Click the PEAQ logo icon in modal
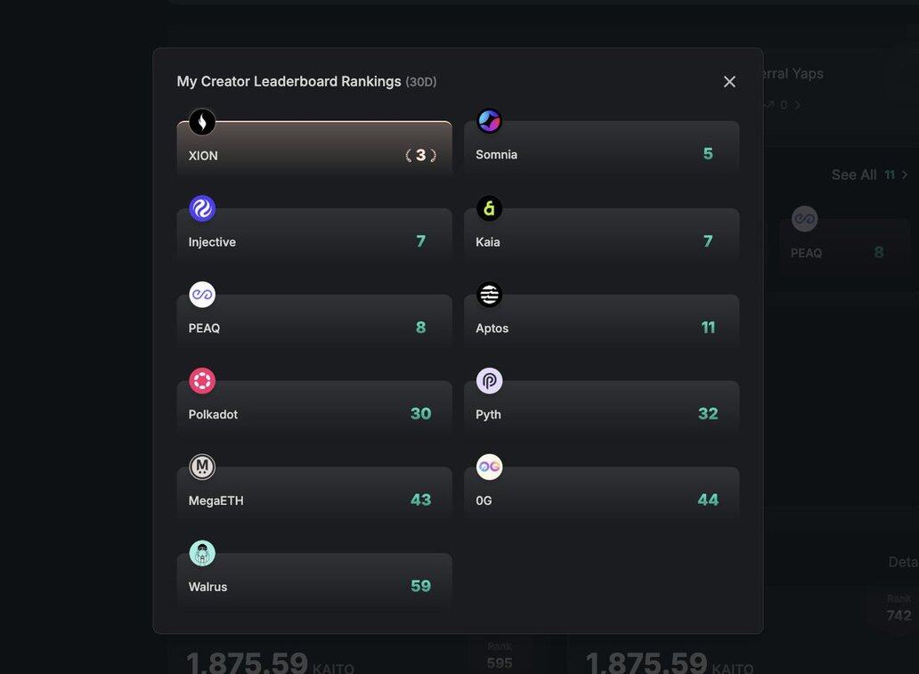The width and height of the screenshot is (919, 674). click(x=202, y=295)
